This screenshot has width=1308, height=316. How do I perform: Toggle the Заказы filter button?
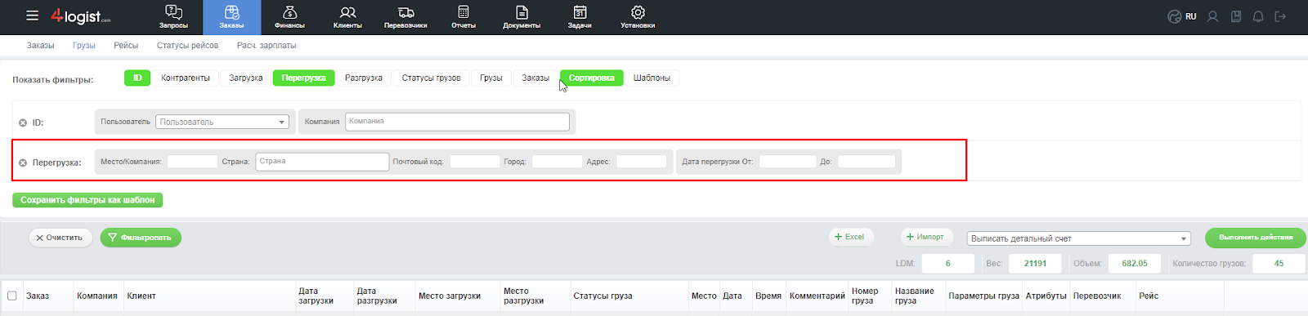535,78
